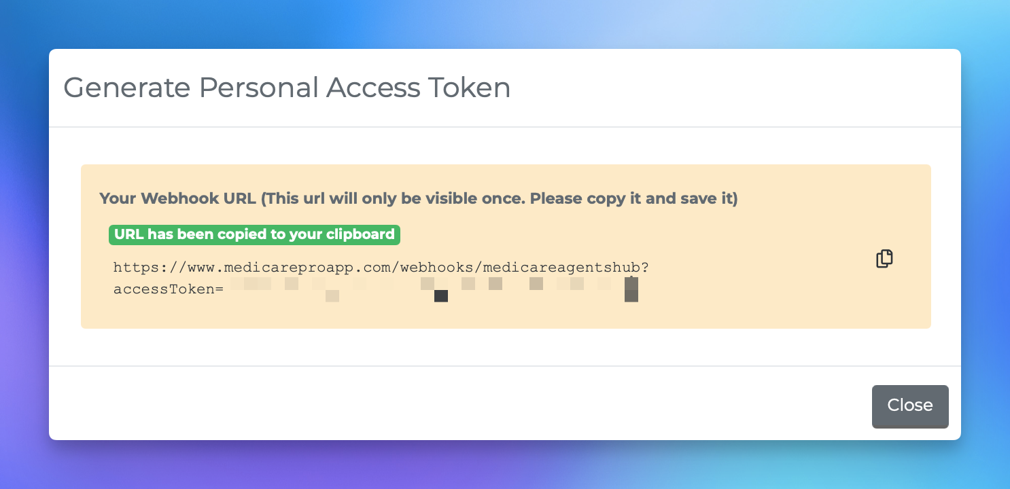Close the Generate Personal Access Token dialog
The height and width of the screenshot is (489, 1010).
tap(910, 406)
